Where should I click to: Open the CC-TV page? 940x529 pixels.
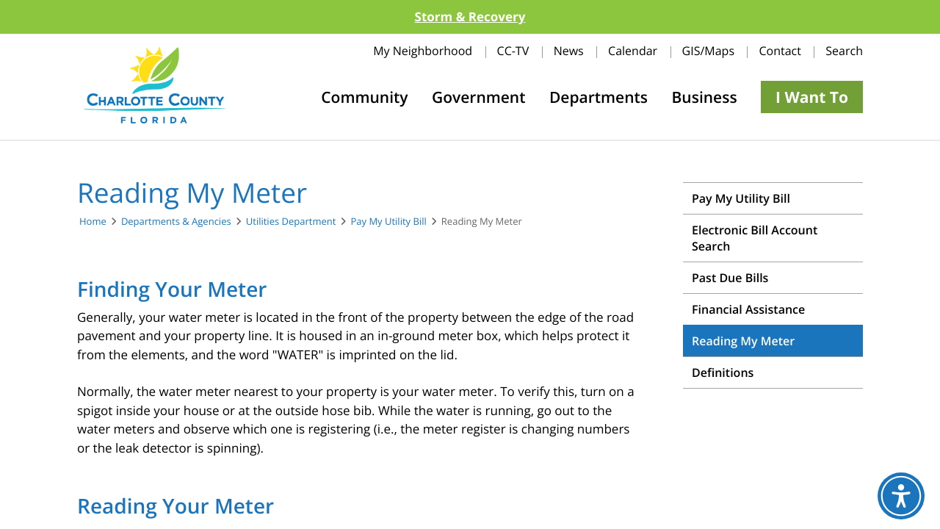point(513,51)
